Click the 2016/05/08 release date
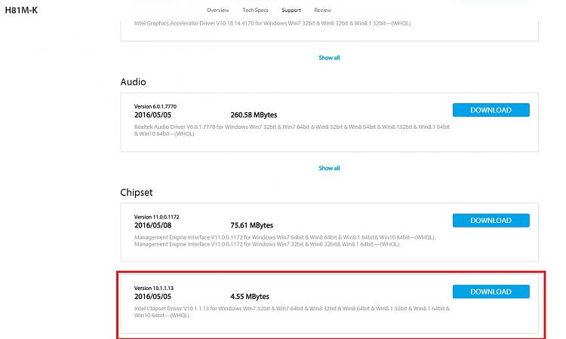The width and height of the screenshot is (566, 339). (x=152, y=225)
